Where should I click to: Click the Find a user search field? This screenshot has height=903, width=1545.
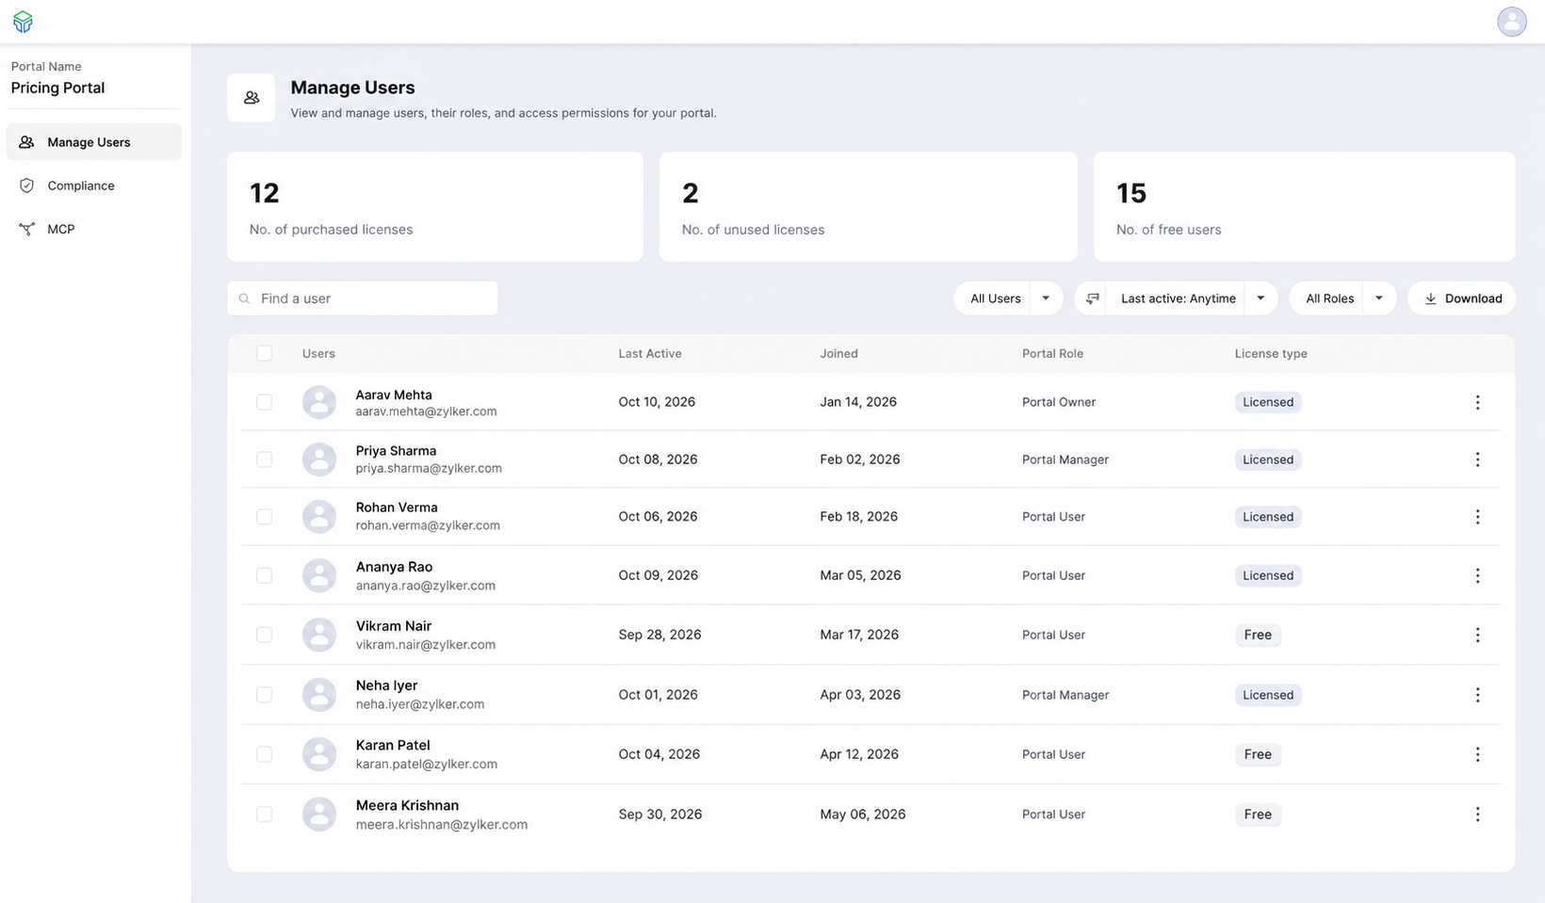click(363, 298)
